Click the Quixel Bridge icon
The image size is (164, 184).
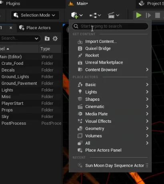click(x=80, y=48)
